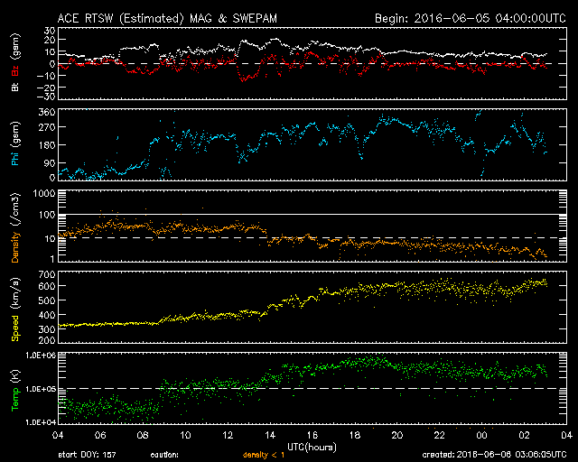Click the 'created: 2016-06-06' timestamp
Screen dimensions: 578x462
pyautogui.click(x=494, y=455)
